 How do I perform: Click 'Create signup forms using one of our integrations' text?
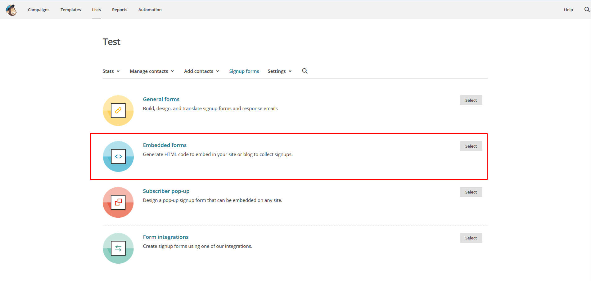[x=197, y=246]
